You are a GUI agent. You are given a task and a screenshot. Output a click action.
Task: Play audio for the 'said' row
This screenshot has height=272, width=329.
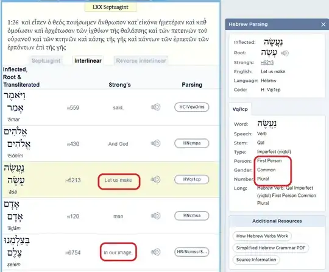click(x=156, y=107)
